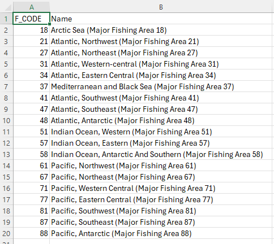274x244 pixels.
Task: Select the Mediterranean and Black Sea cell
Action: [161, 86]
